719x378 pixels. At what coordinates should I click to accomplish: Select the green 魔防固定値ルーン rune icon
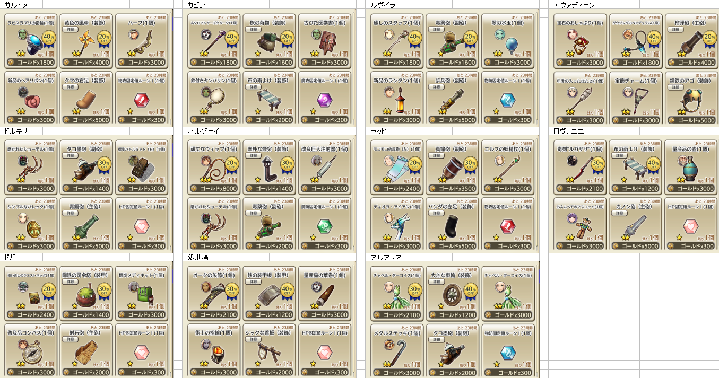325,225
